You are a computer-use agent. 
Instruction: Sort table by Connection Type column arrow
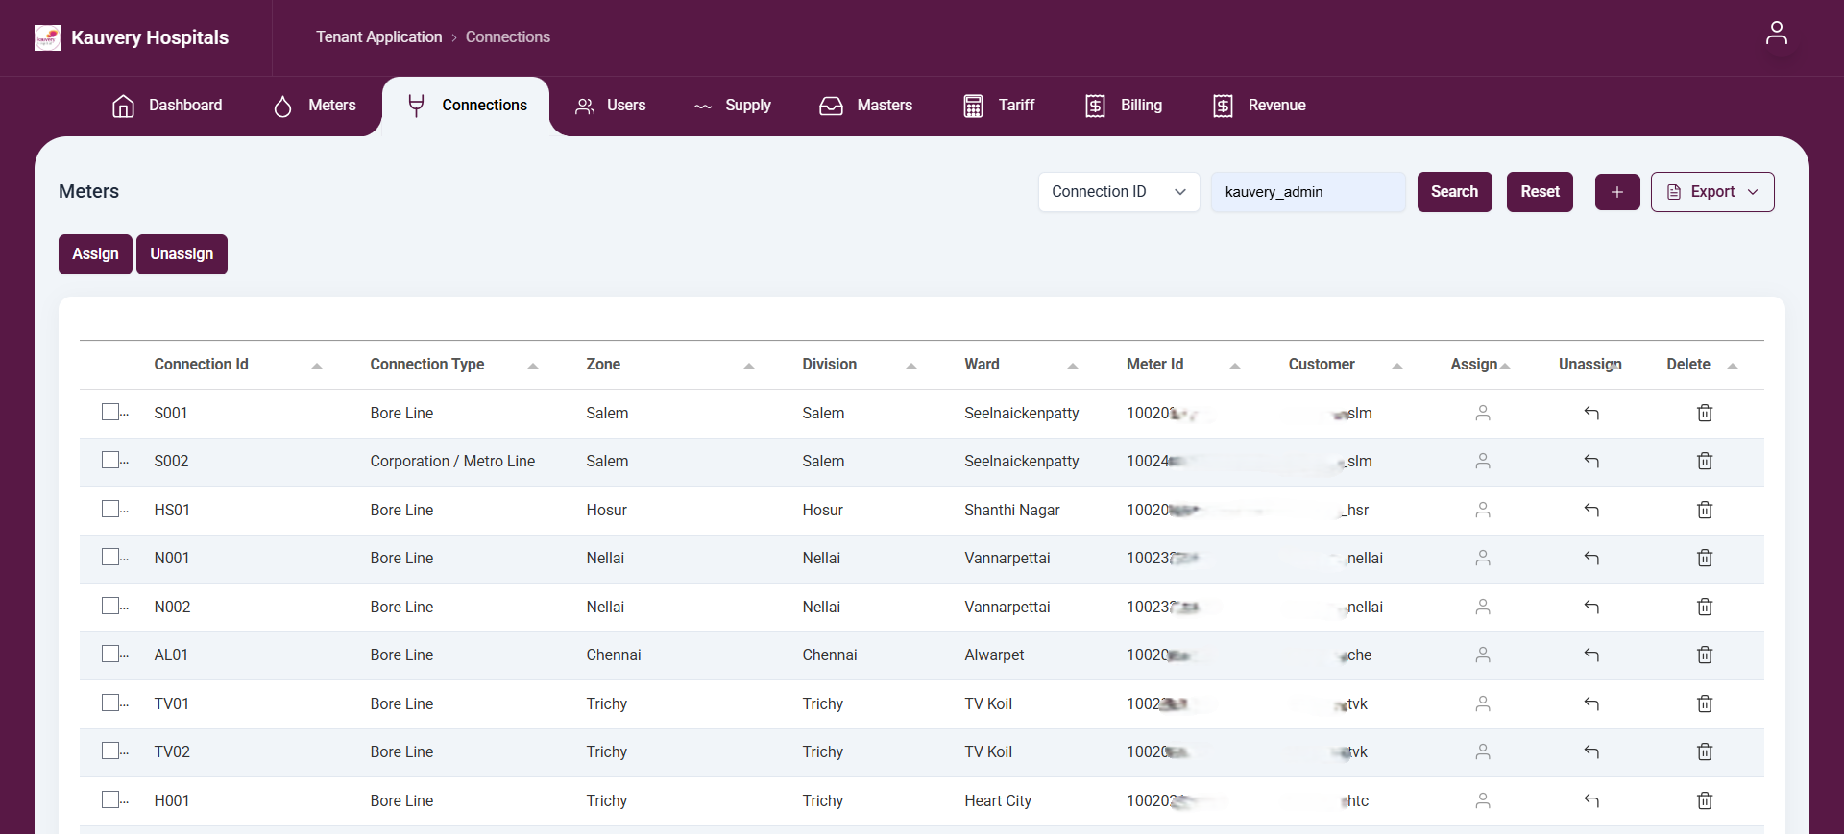[x=532, y=366]
